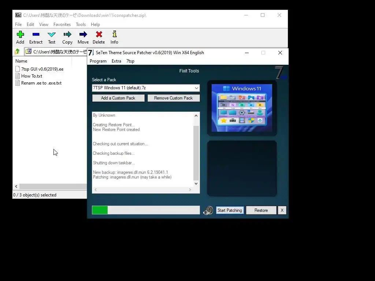Open the Help menu in 7-Zip
Image resolution: width=375 pixels, height=281 pixels.
coord(95,25)
